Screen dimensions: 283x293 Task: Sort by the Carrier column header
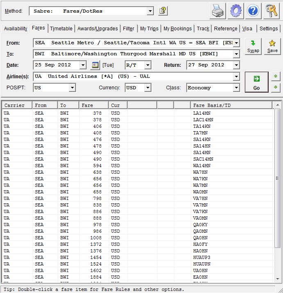pyautogui.click(x=17, y=105)
